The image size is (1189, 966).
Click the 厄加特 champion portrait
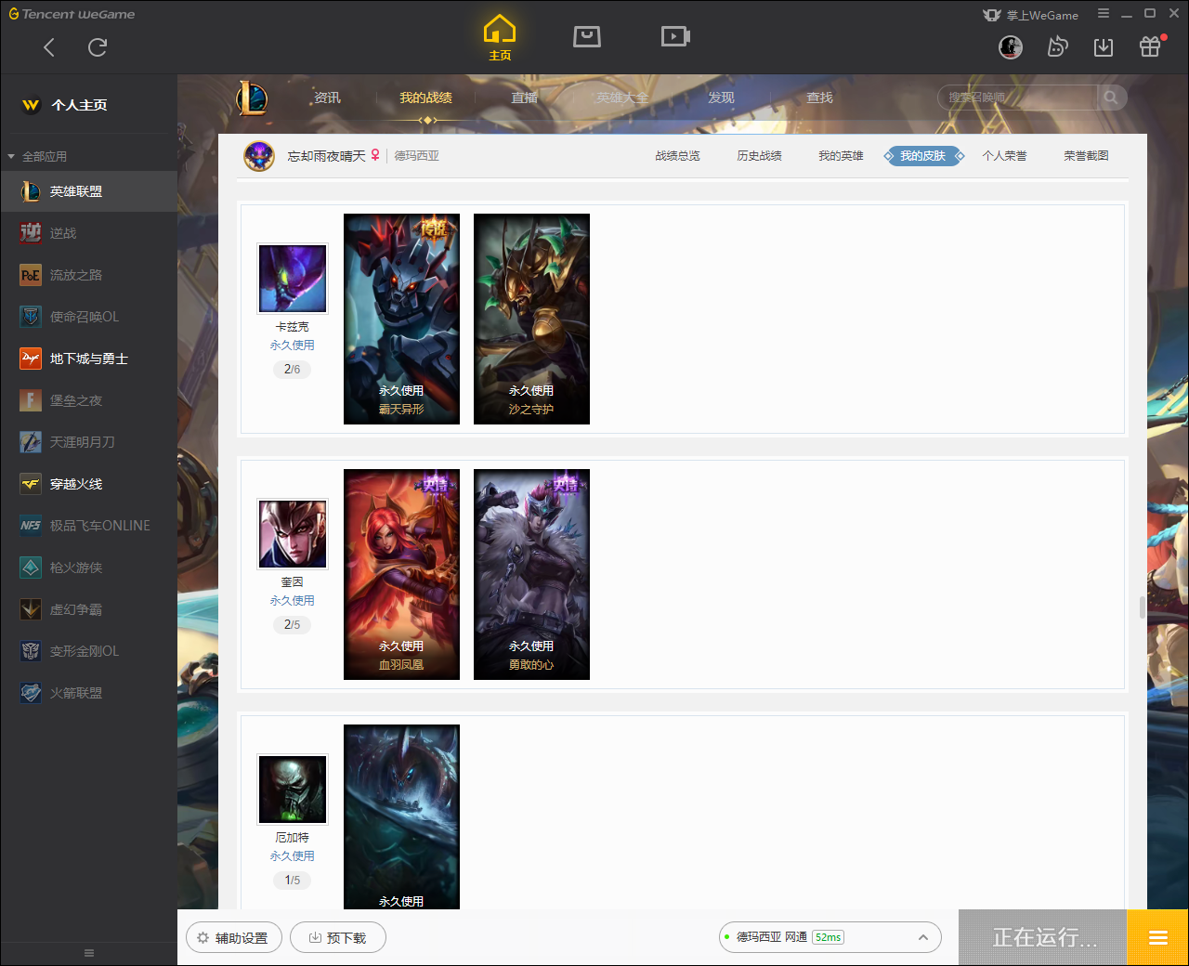tap(293, 790)
